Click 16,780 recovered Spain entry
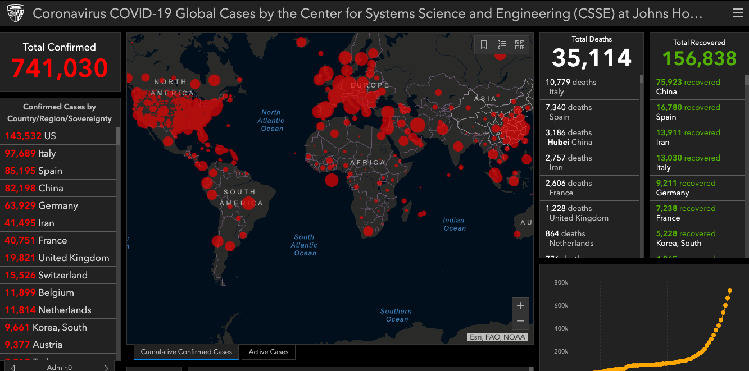 pyautogui.click(x=698, y=112)
